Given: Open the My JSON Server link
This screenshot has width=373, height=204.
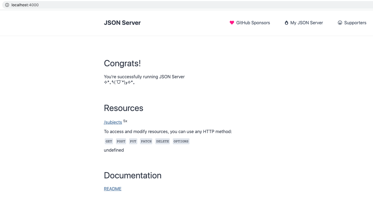Looking at the screenshot, I should point(306,23).
